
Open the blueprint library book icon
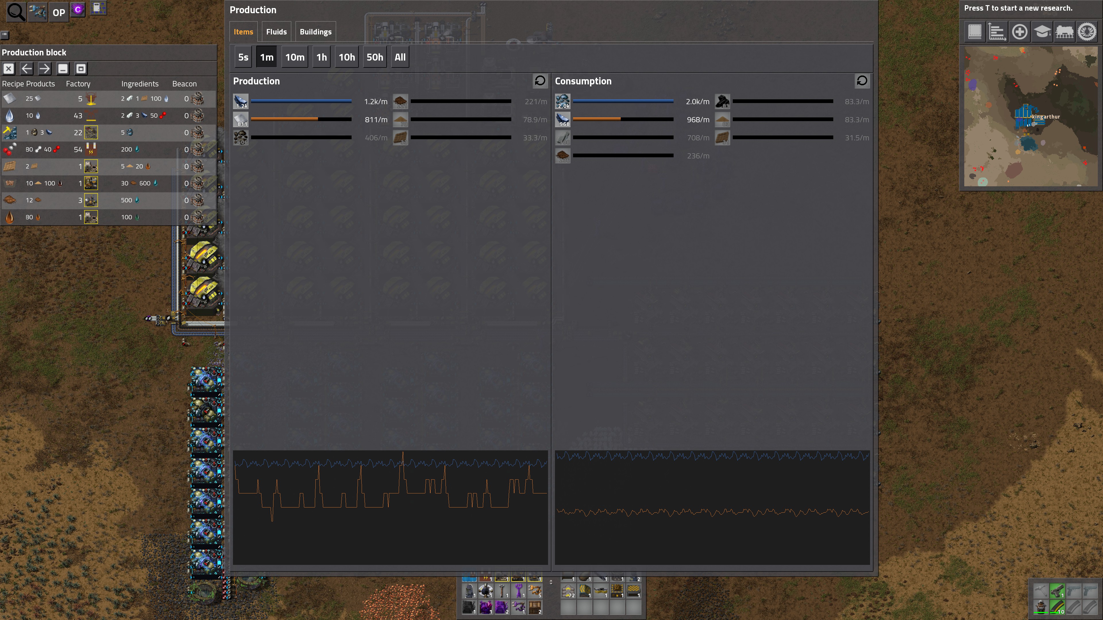(x=975, y=32)
